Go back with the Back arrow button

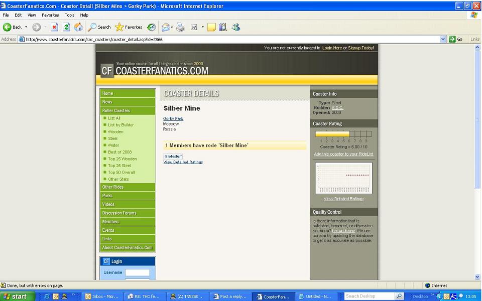pyautogui.click(x=12, y=27)
